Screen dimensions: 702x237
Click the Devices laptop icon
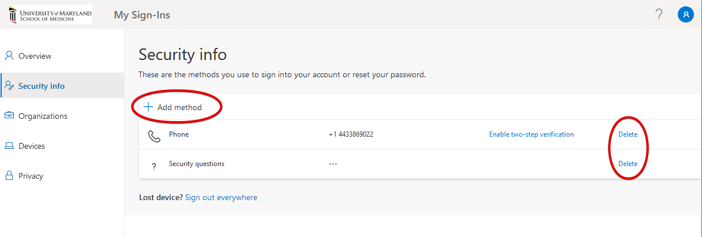(9, 146)
